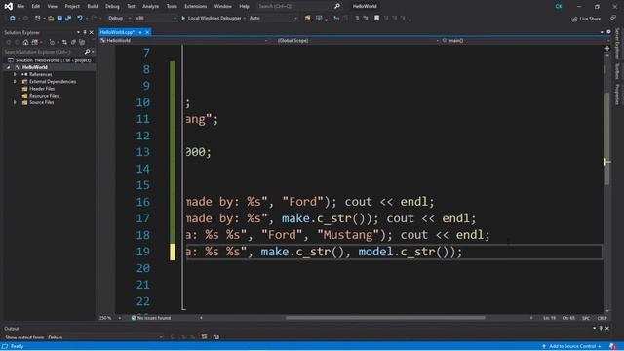Click the Properties side tab
Image resolution: width=624 pixels, height=351 pixels.
[x=617, y=94]
